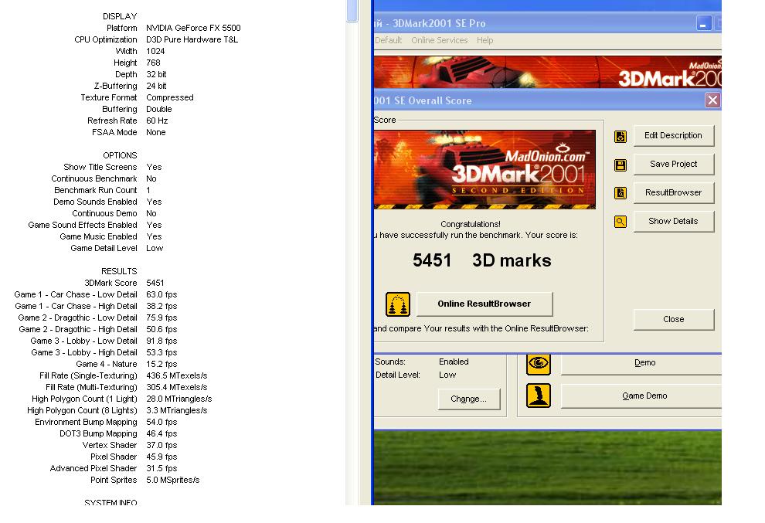
Task: Click the ResultBrowser document search icon
Action: 620,193
